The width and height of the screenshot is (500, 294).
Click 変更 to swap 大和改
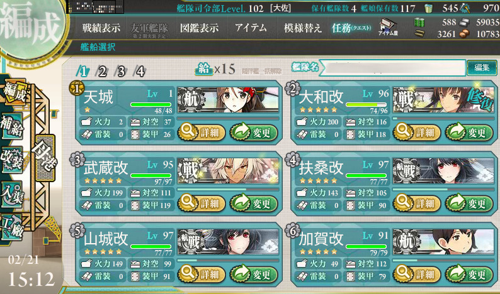tap(469, 133)
